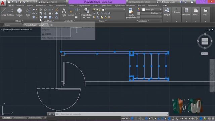
Task: Click the Offset tool icon
Action: (x=56, y=17)
